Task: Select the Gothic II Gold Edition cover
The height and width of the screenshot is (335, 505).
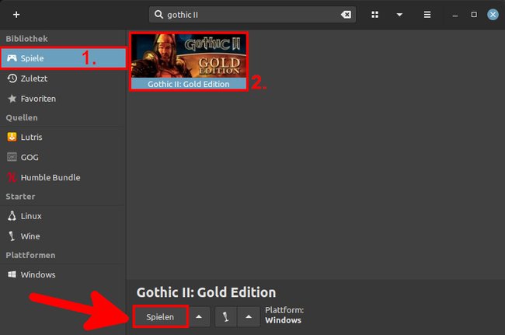Action: [x=189, y=56]
